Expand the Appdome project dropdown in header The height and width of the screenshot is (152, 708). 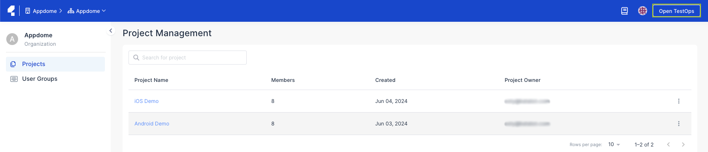(x=87, y=11)
